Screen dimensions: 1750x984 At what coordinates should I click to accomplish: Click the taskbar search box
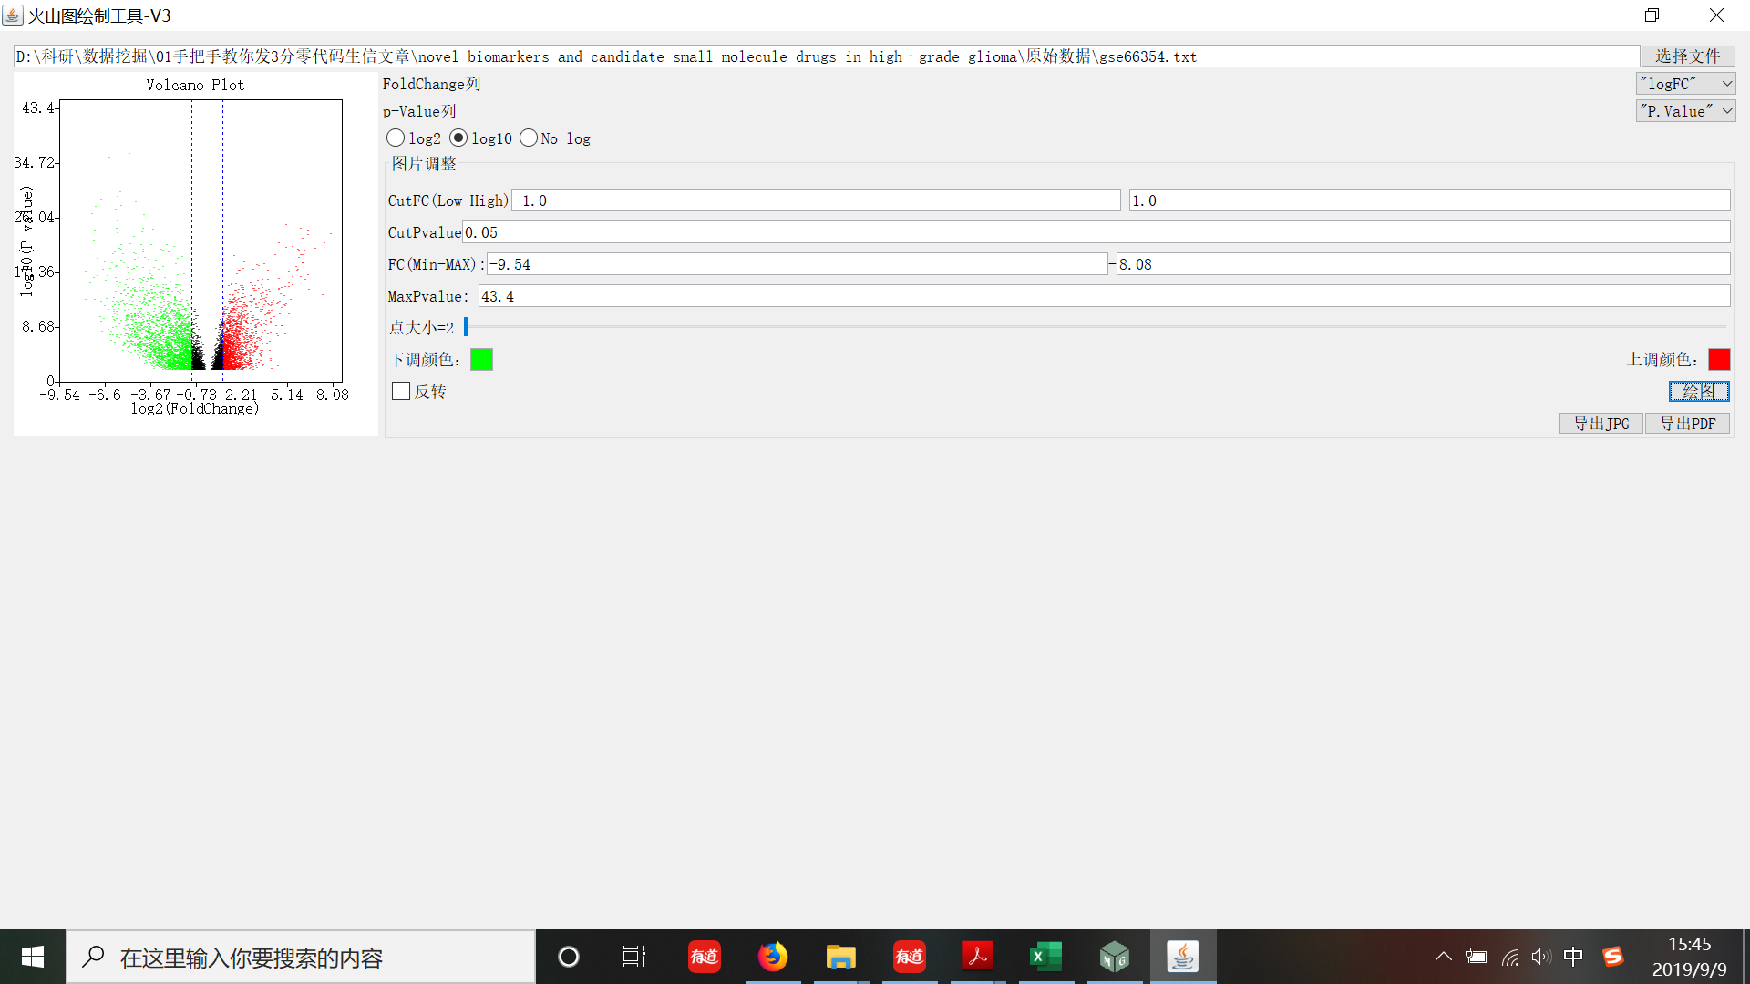[x=301, y=957]
